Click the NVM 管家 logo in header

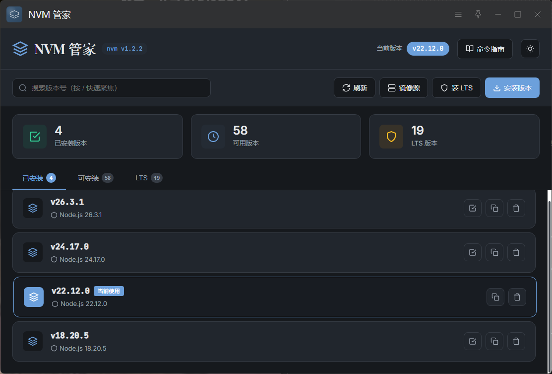click(x=20, y=49)
